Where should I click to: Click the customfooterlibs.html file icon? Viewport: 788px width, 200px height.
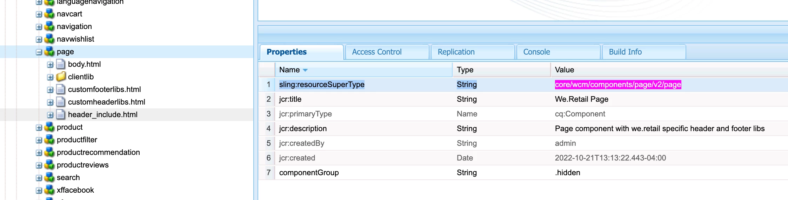(x=61, y=90)
